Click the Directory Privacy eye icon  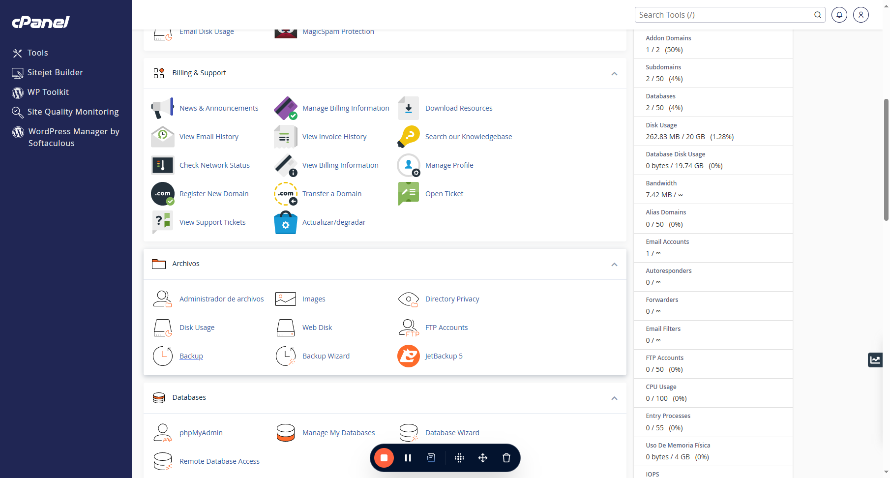[x=409, y=299]
